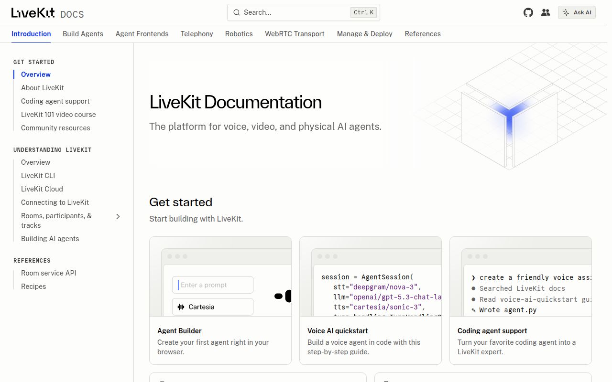This screenshot has width=612, height=382.
Task: Click the REFERENCES sidebar label
Action: (x=32, y=261)
